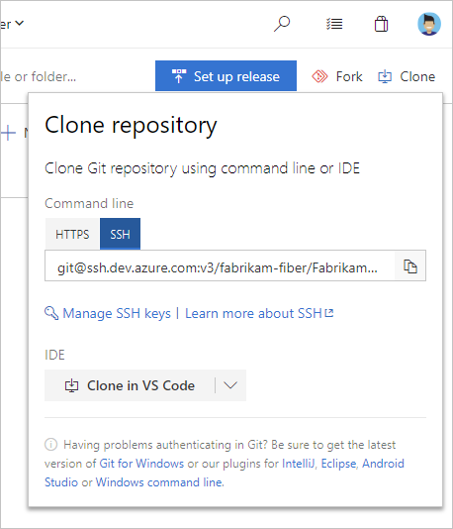Select the SSH tab
The image size is (453, 529).
(x=120, y=234)
